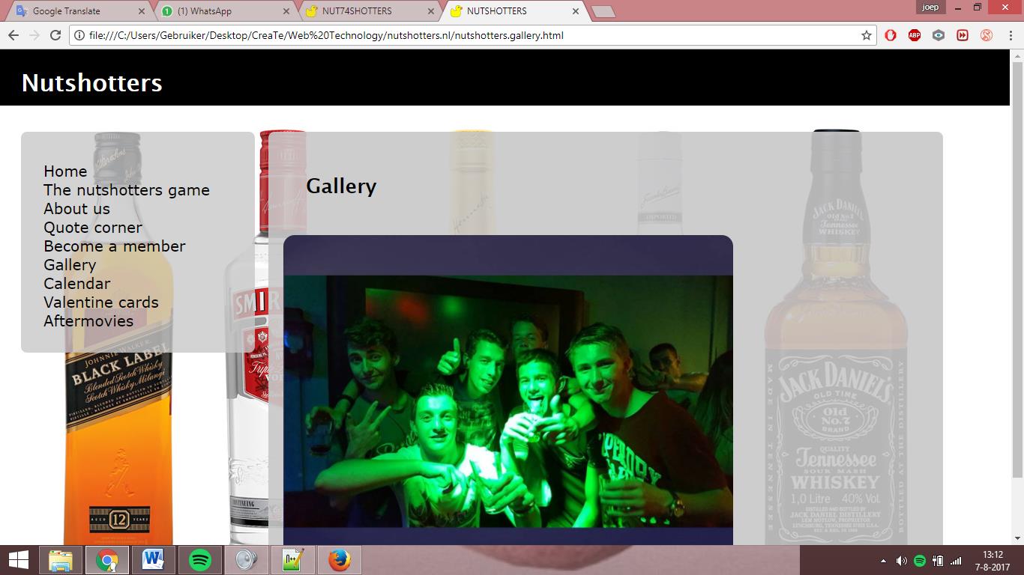Image resolution: width=1024 pixels, height=575 pixels.
Task: Open the Adblock Plus extension icon
Action: pyautogui.click(x=915, y=35)
